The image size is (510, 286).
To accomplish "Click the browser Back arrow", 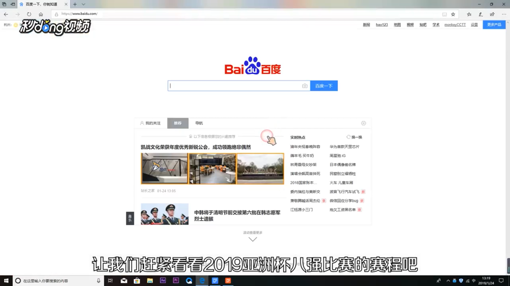I will (6, 14).
